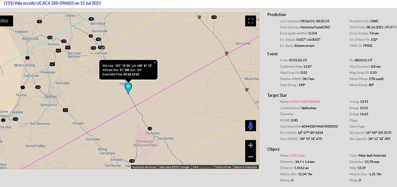Click Gaia SourceId number value
Viewport: 397px width, 187px height.
pos(320,126)
